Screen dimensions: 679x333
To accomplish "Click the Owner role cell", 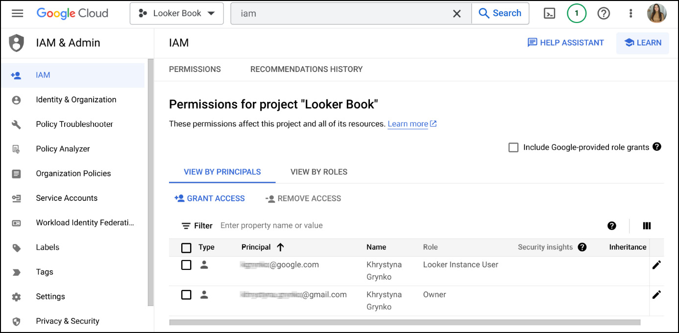I will 435,295.
